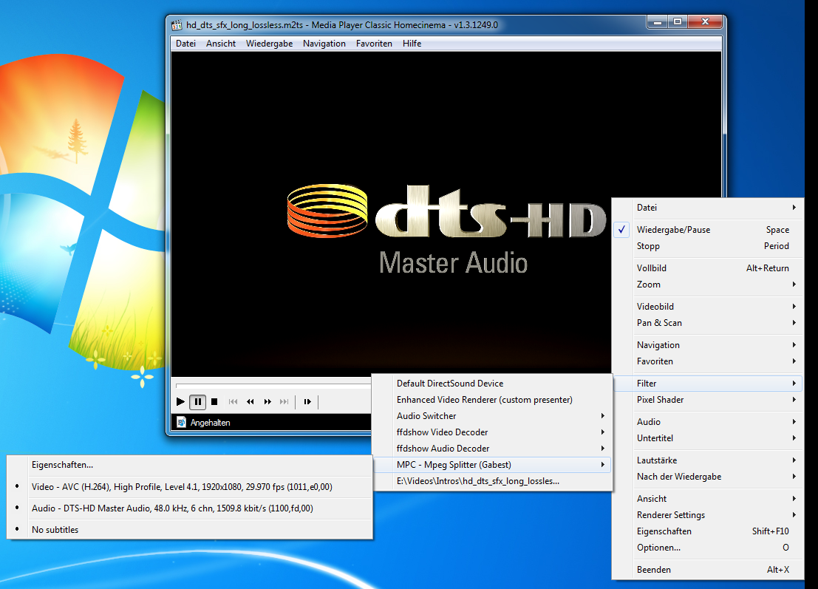
Task: Click the MPC application icon in title bar
Action: (177, 25)
